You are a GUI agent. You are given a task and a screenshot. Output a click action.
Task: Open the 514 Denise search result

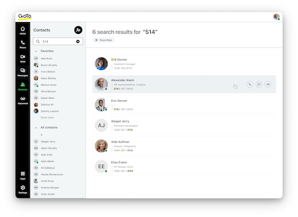coord(184,64)
